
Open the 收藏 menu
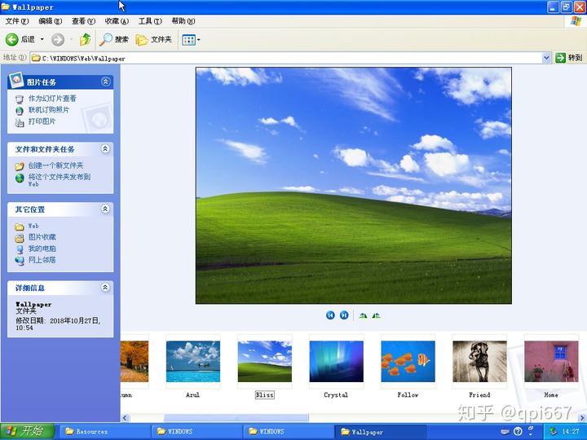tap(117, 21)
